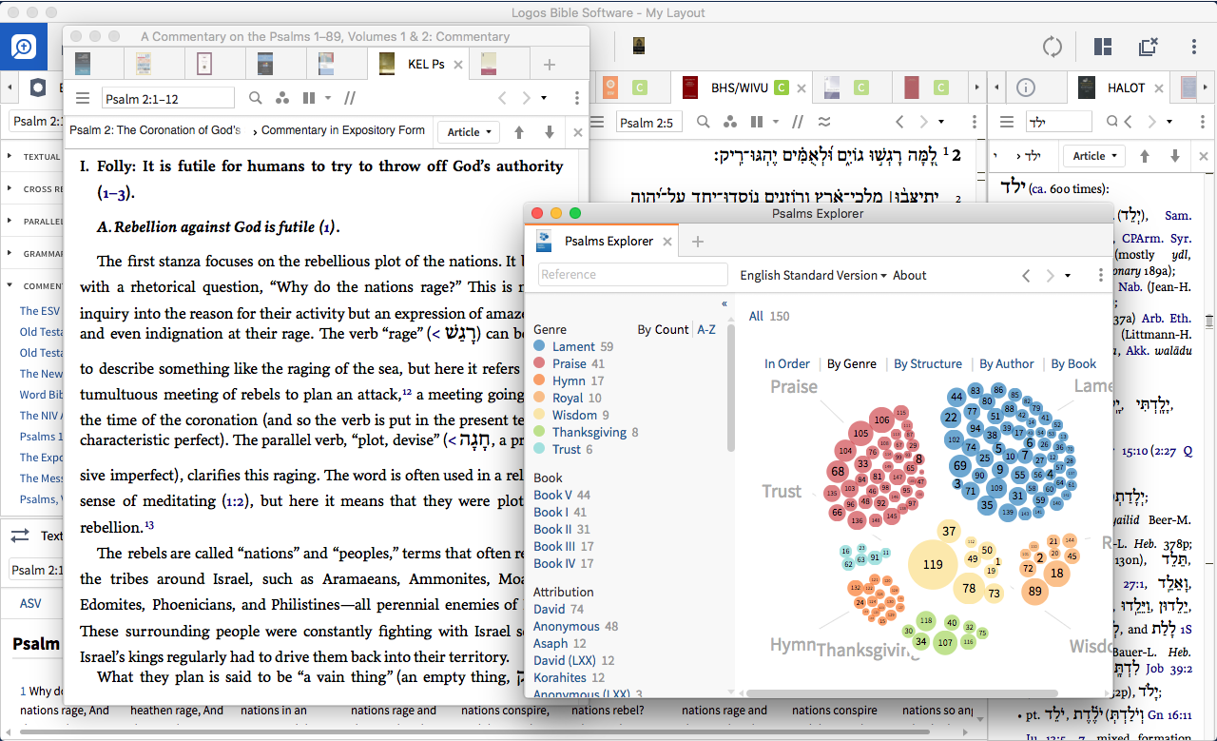Switch to the By Author view
The width and height of the screenshot is (1217, 741).
click(x=1006, y=363)
